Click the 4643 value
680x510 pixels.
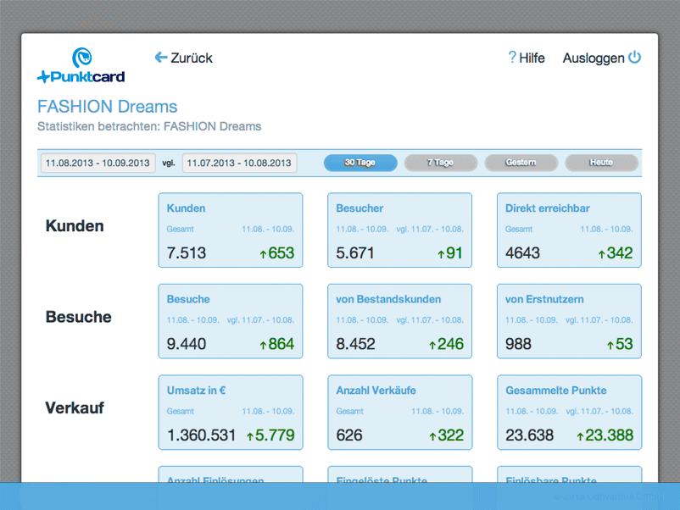pos(522,253)
